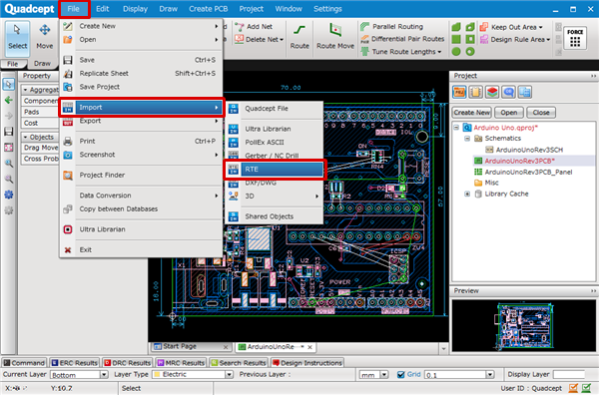Click the sheet list icon in Project panel
Image resolution: width=599 pixels, height=395 pixels.
pos(525,92)
